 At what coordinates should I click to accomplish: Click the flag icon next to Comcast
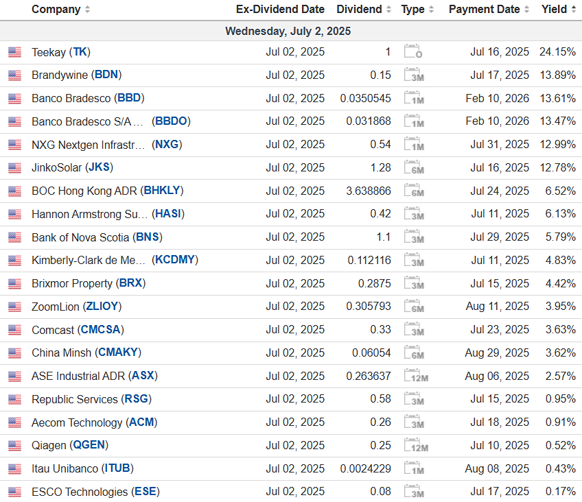click(x=14, y=330)
